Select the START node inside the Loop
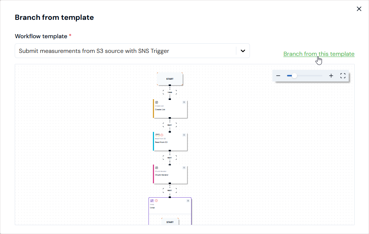369x234 pixels. pos(170,222)
